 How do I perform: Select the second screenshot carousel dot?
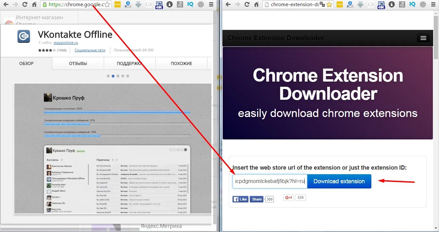coord(113,76)
